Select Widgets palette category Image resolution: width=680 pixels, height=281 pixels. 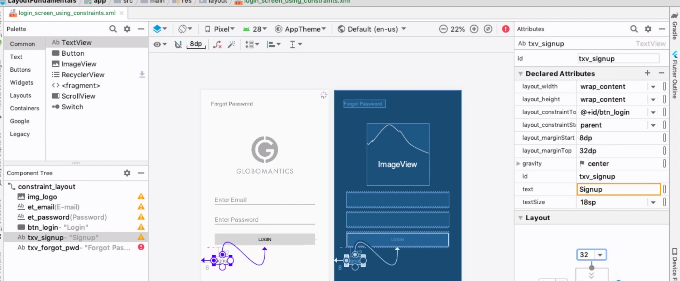21,82
